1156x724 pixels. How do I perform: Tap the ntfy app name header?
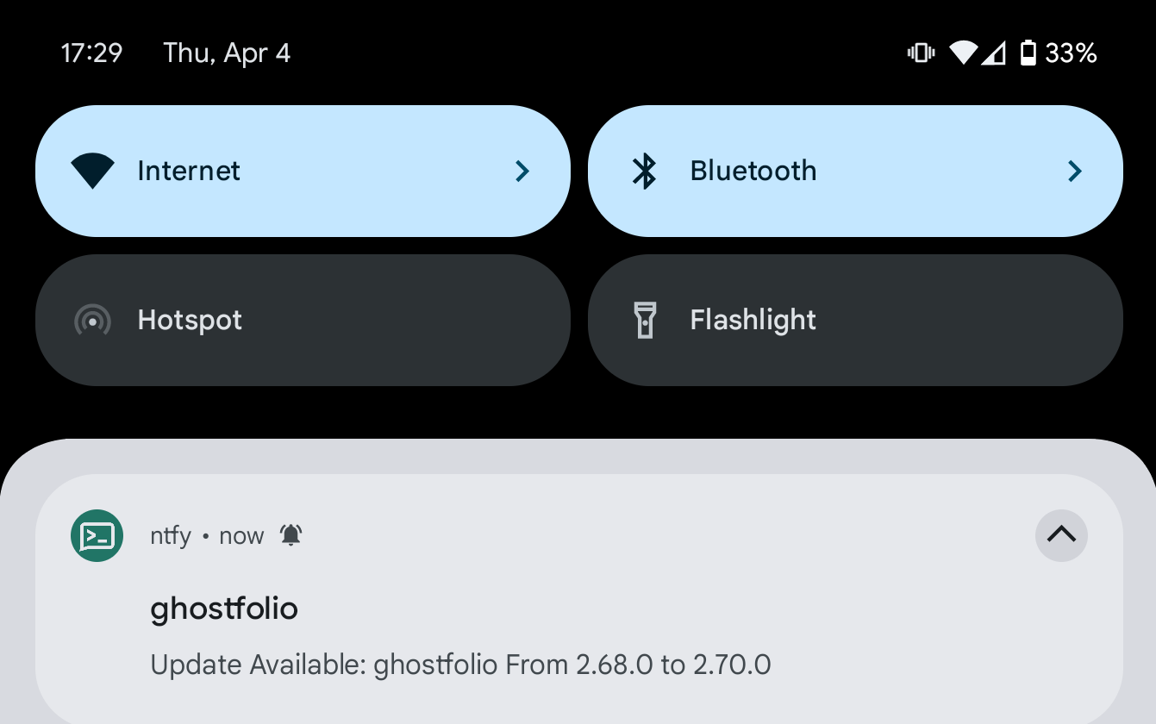click(x=171, y=535)
